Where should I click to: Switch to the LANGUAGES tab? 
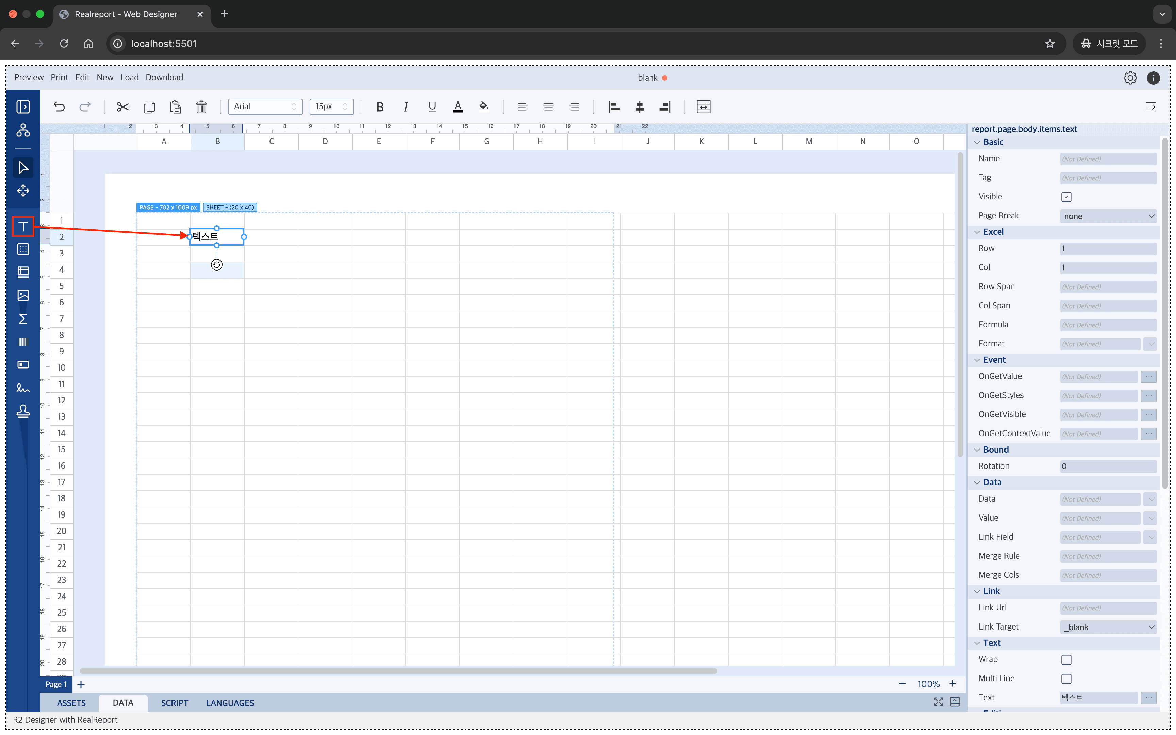pyautogui.click(x=230, y=703)
